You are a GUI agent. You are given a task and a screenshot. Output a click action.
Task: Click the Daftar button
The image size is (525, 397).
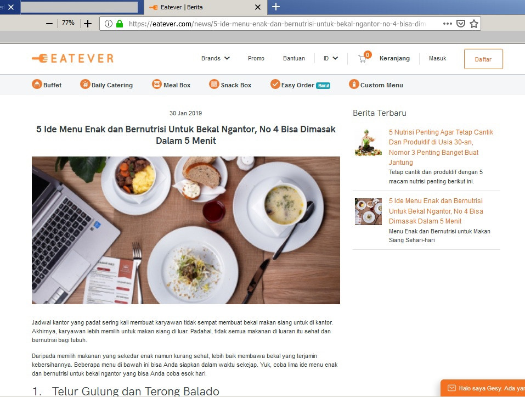pos(483,59)
